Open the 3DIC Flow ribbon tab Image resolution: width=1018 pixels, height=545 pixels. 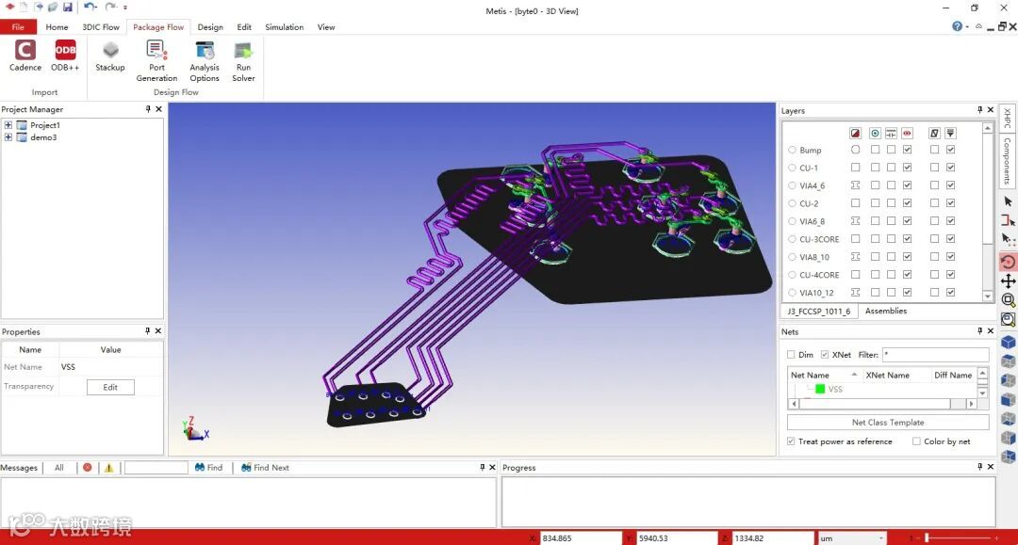(x=101, y=27)
